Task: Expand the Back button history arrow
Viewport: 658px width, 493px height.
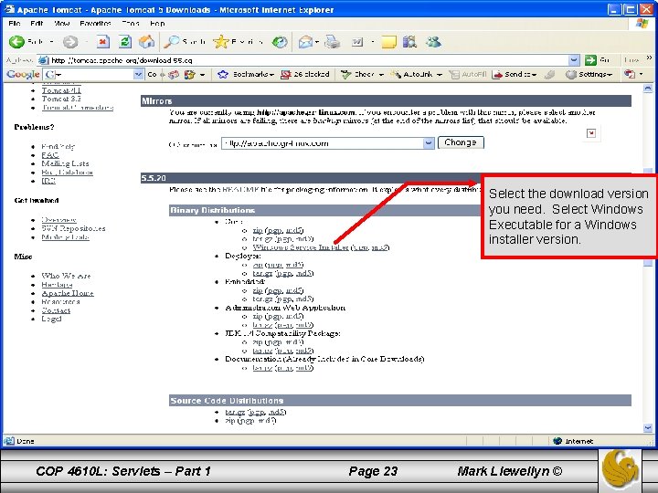Action: (51, 42)
